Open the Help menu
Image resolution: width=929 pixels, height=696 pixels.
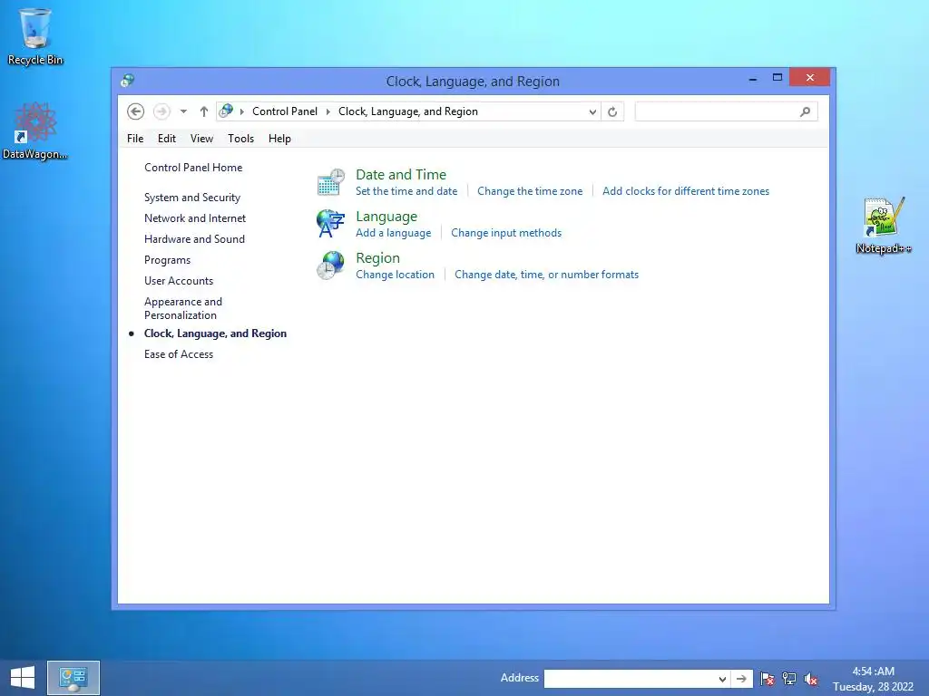click(279, 139)
